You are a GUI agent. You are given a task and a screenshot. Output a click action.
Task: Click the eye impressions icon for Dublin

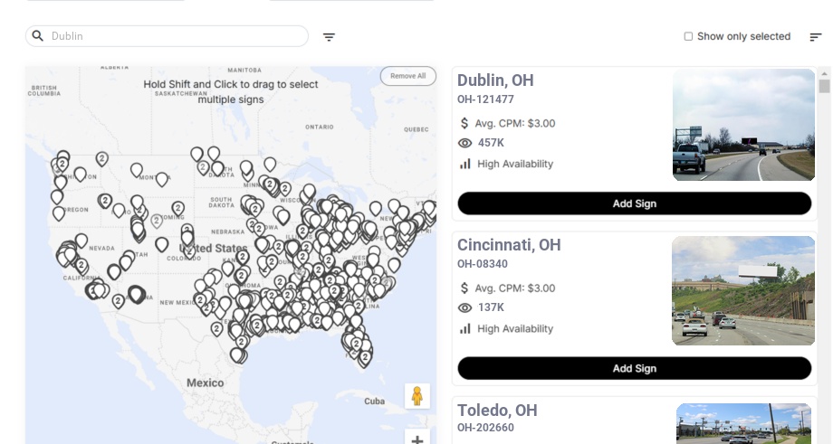tap(465, 143)
